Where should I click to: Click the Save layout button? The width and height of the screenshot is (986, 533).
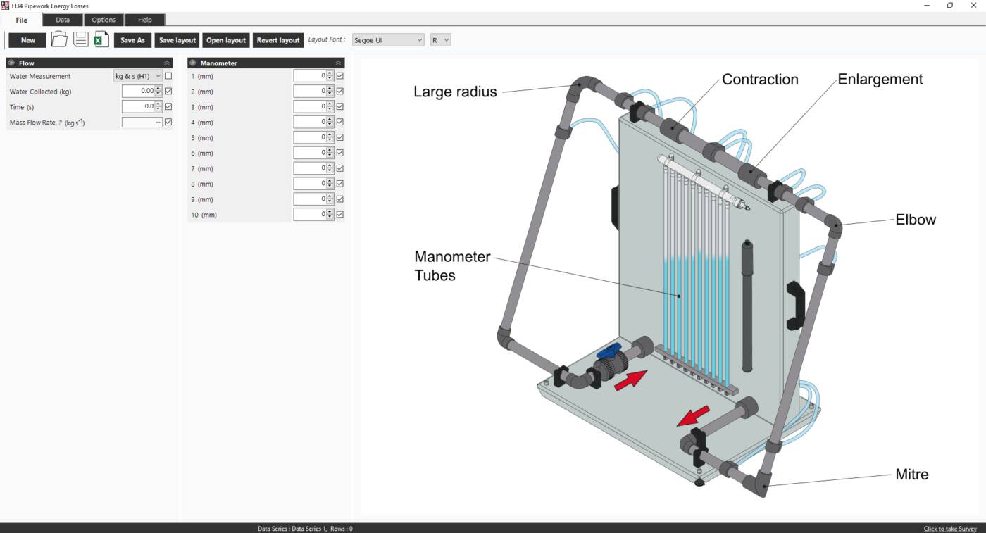[177, 40]
